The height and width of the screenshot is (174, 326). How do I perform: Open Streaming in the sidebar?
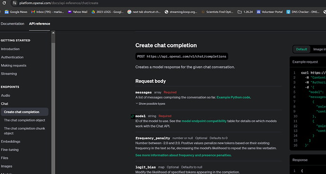[9, 74]
